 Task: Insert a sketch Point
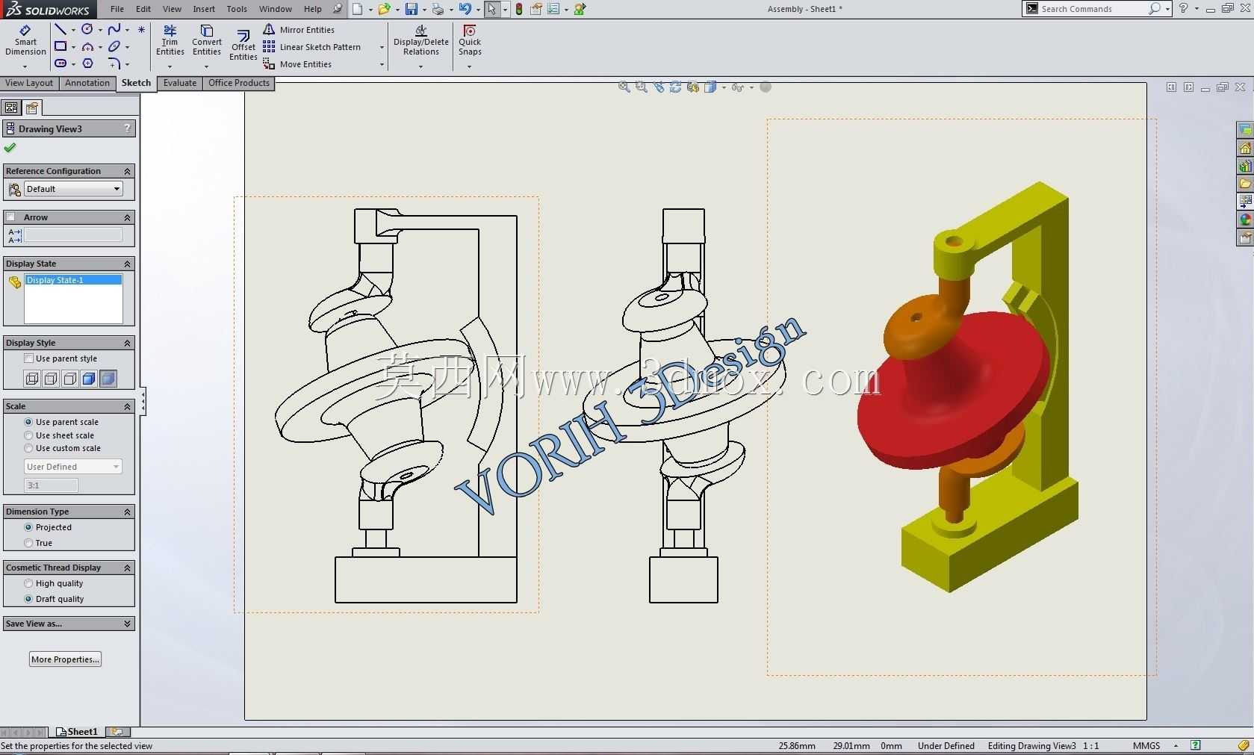(x=141, y=29)
